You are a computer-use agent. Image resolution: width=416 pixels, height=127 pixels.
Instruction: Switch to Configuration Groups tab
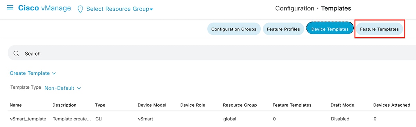[x=234, y=29]
